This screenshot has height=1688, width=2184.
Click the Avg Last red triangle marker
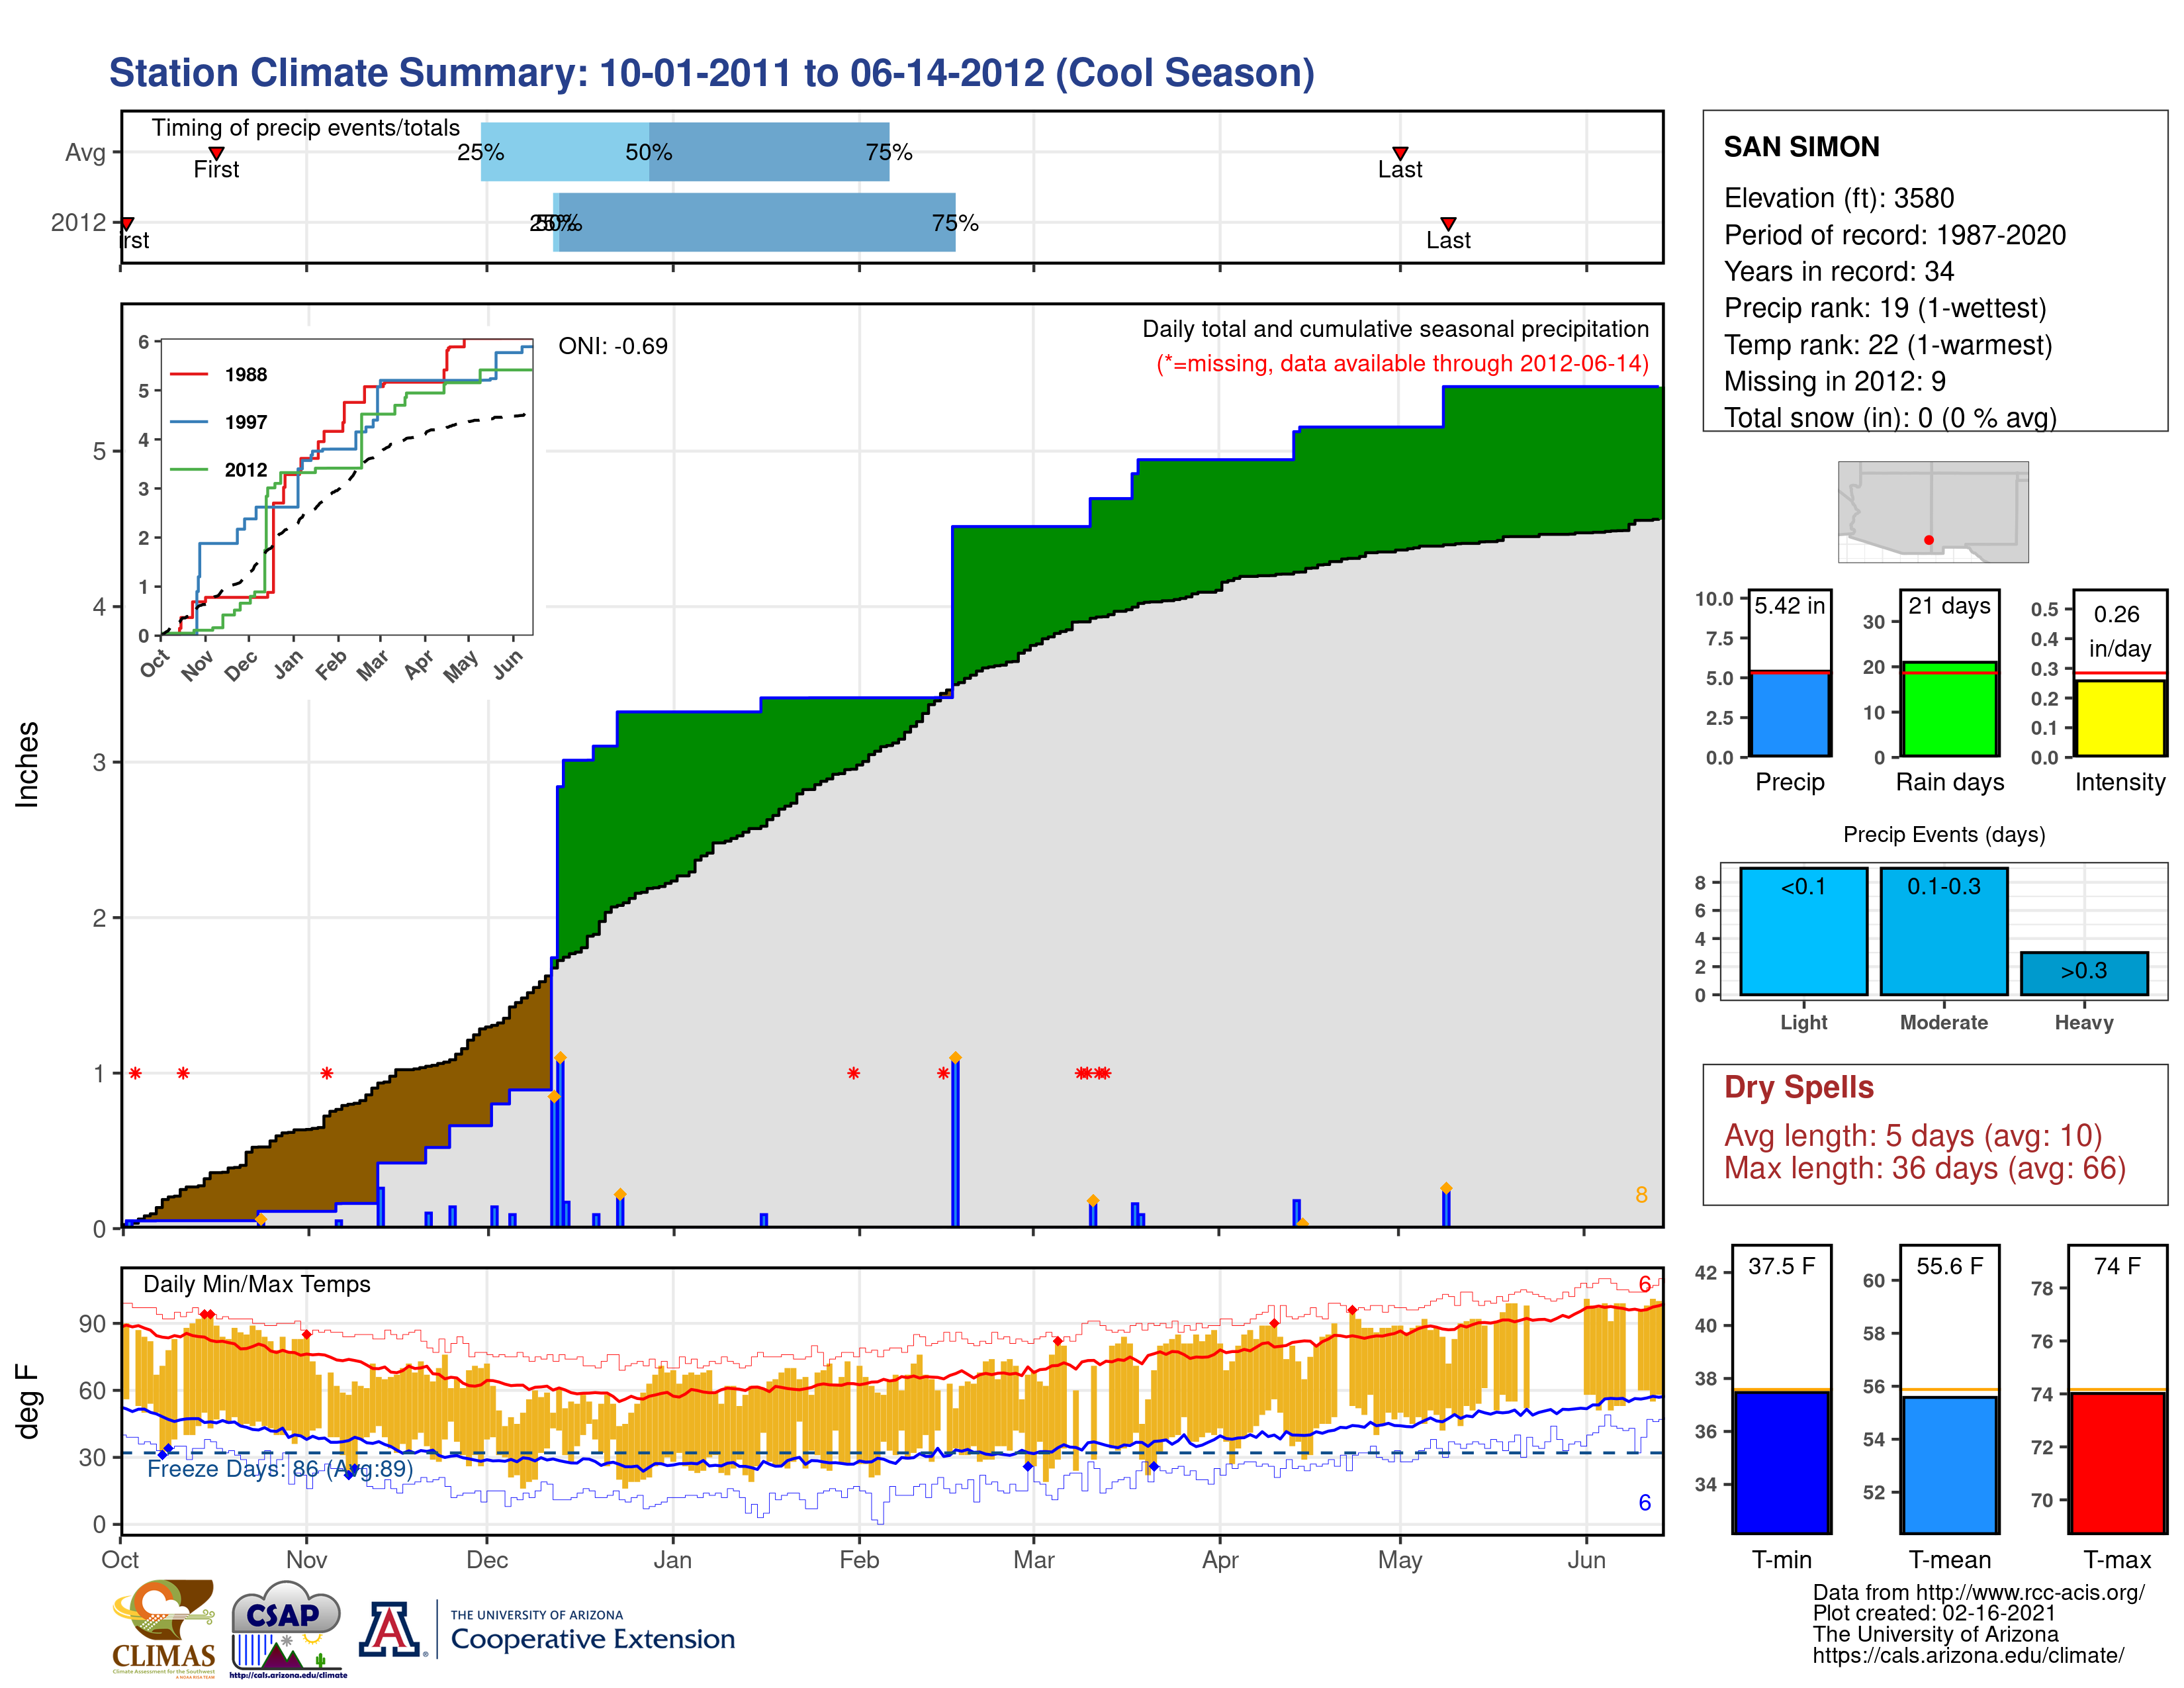1400,153
